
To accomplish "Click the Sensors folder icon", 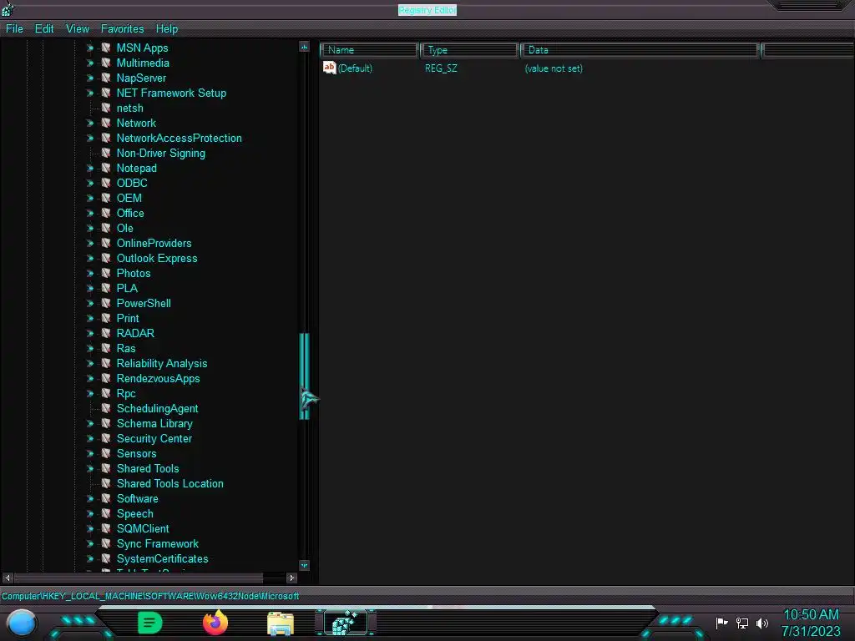I will coord(106,453).
